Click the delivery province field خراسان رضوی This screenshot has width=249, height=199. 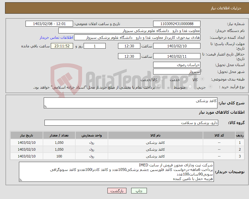[177, 65]
